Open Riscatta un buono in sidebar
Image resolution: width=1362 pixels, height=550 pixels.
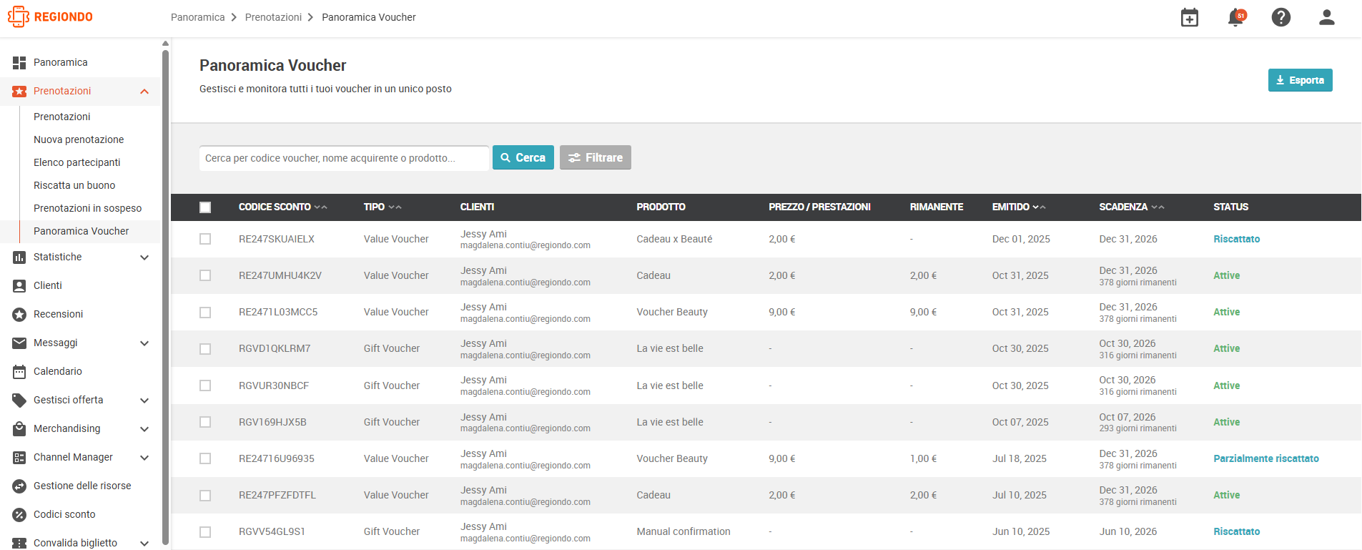coord(74,185)
